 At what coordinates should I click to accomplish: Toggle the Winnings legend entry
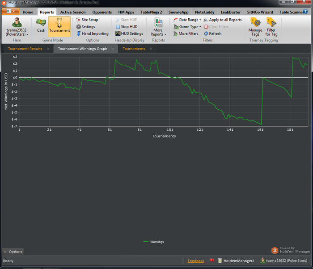(154, 242)
